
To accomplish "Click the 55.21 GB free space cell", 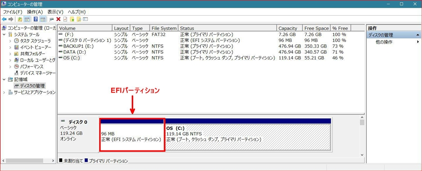I will (x=314, y=58).
